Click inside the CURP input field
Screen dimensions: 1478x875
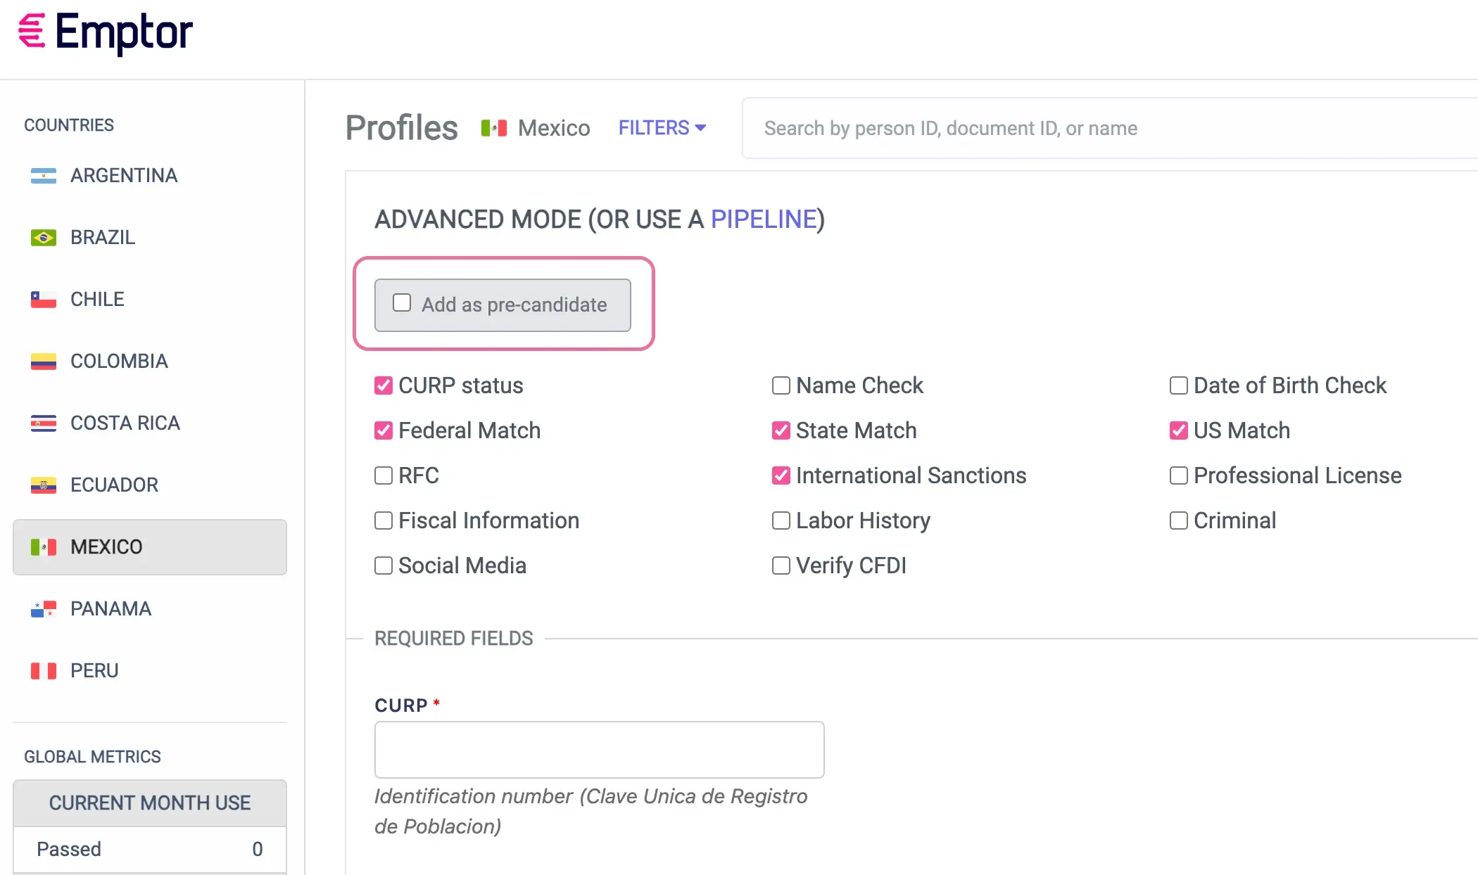598,750
